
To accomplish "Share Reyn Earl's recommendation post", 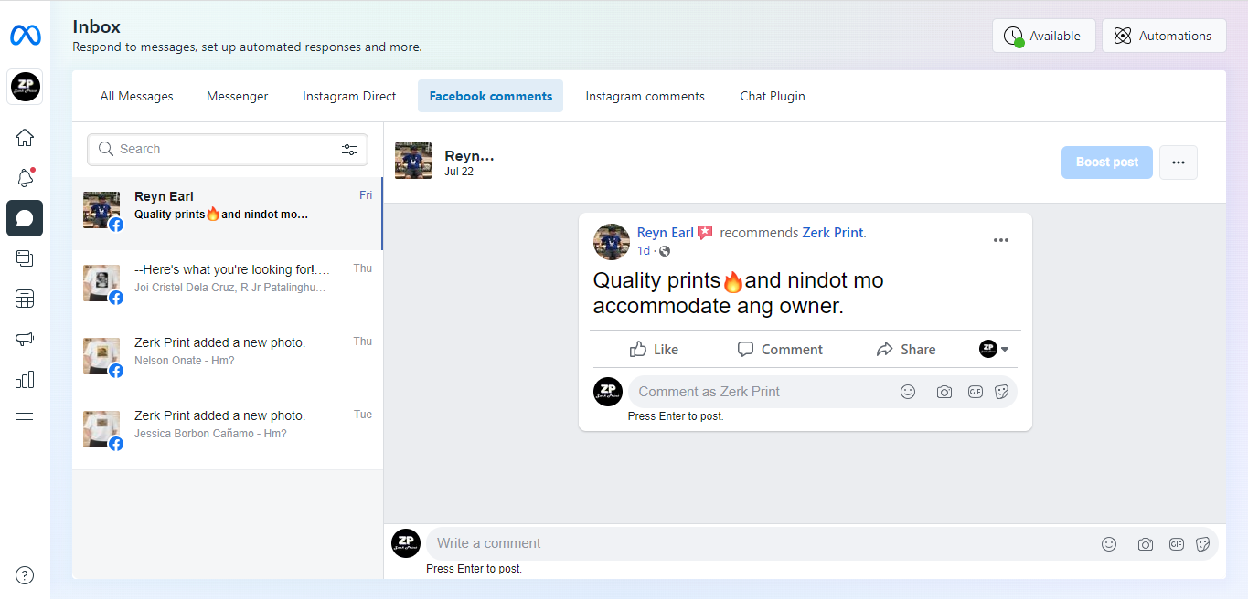I will click(905, 349).
